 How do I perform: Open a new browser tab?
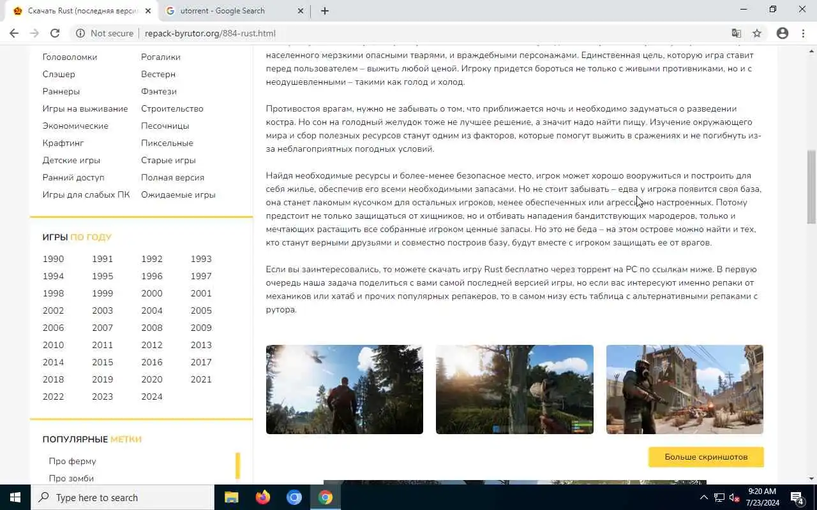(325, 11)
